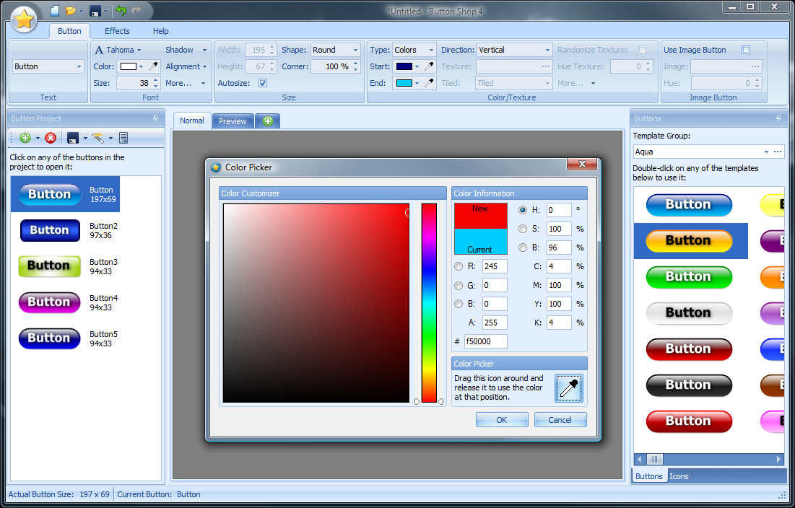Viewport: 795px width, 508px height.
Task: Click the star application menu button
Action: [x=24, y=19]
